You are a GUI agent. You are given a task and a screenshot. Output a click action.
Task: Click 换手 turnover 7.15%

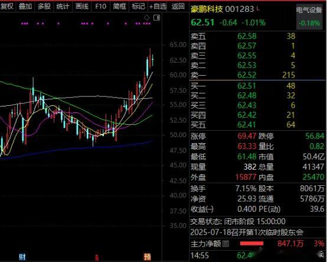246,189
